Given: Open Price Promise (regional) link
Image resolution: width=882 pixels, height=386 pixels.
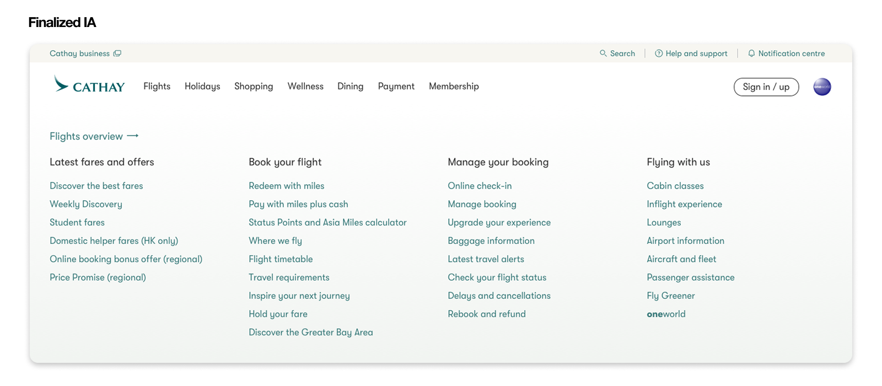Looking at the screenshot, I should pyautogui.click(x=98, y=277).
